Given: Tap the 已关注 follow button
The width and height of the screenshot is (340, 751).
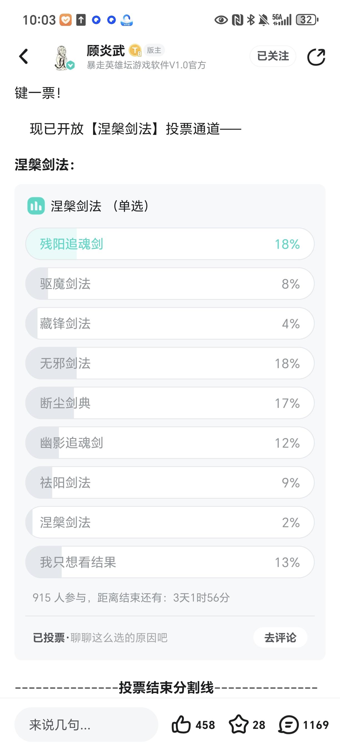Looking at the screenshot, I should click(x=273, y=56).
